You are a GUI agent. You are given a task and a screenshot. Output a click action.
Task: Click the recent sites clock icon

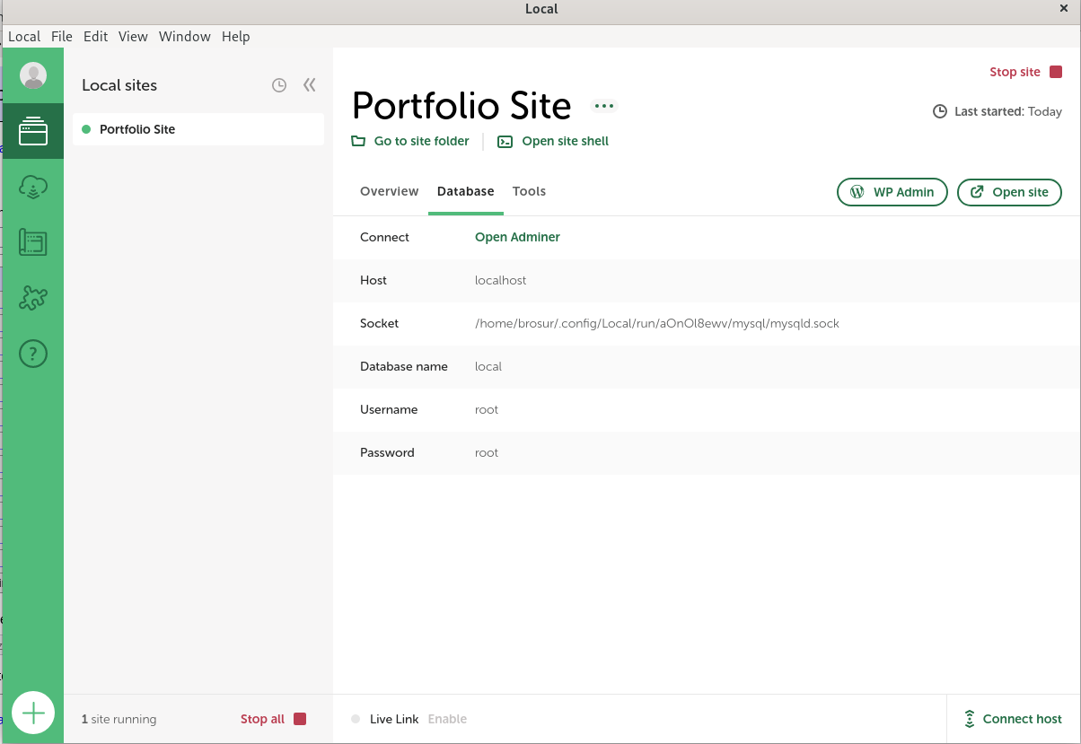point(279,85)
